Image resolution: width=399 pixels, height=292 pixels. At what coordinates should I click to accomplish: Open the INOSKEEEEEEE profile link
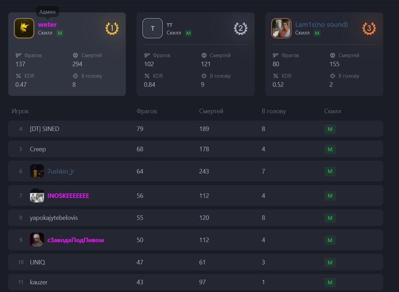pyautogui.click(x=68, y=196)
